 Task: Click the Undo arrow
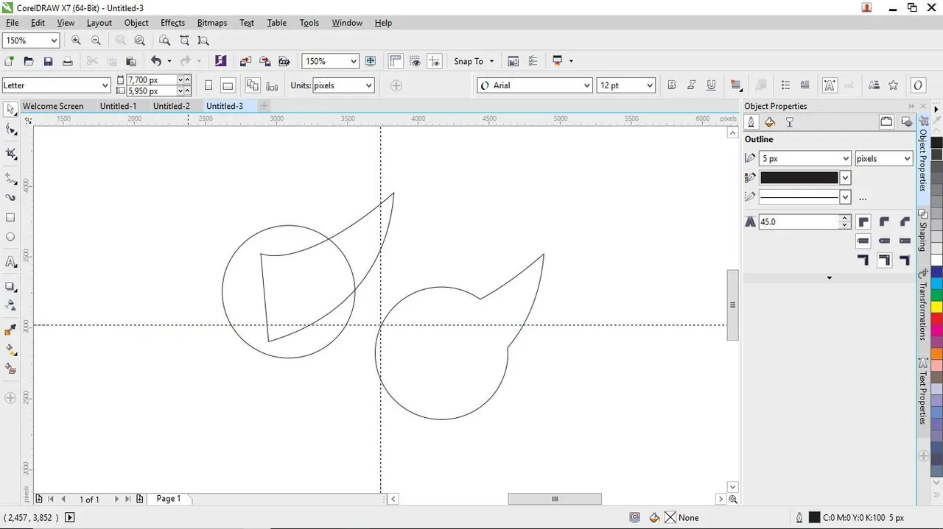(x=155, y=61)
